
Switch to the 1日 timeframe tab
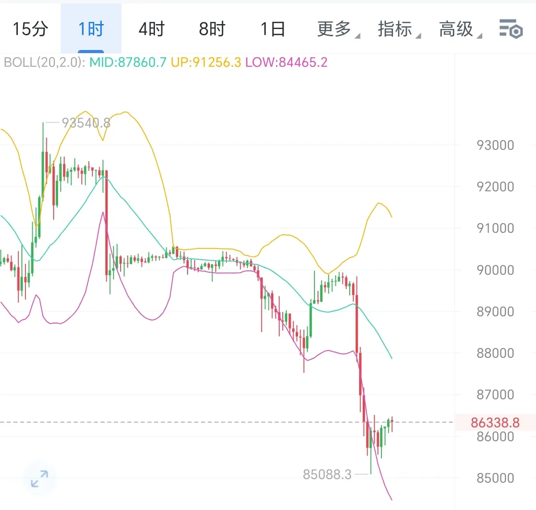tap(273, 29)
